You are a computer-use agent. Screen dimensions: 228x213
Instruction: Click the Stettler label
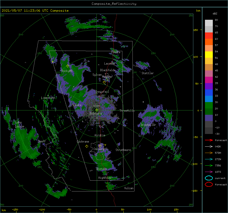pyautogui.click(x=148, y=73)
